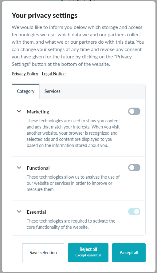This screenshot has height=273, width=157.
Task: Click the Marketing category title
Action: (38, 112)
